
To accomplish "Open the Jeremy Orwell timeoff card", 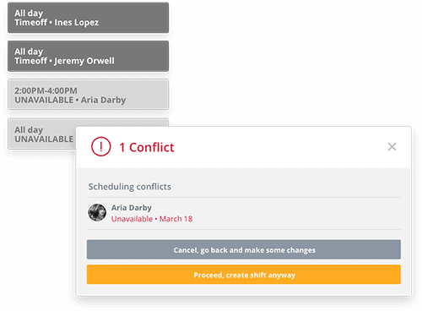I will 88,56.
